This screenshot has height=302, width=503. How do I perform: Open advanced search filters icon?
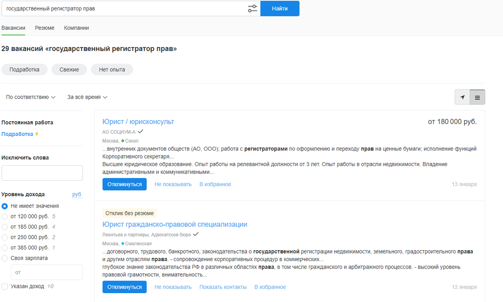(252, 8)
